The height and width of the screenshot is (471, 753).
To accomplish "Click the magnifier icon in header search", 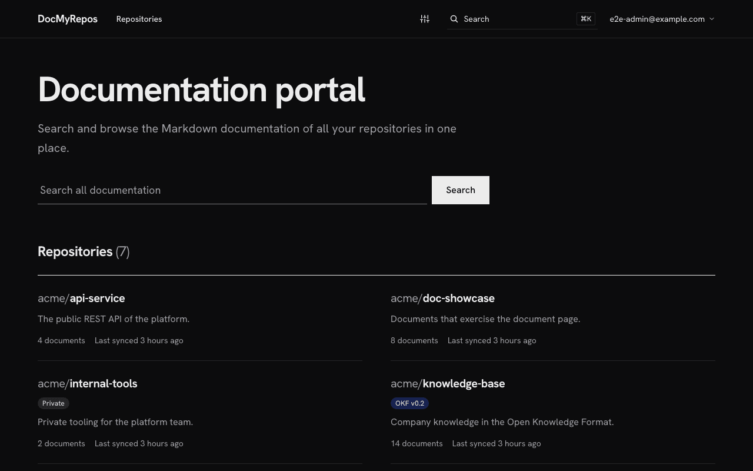I will 454,19.
